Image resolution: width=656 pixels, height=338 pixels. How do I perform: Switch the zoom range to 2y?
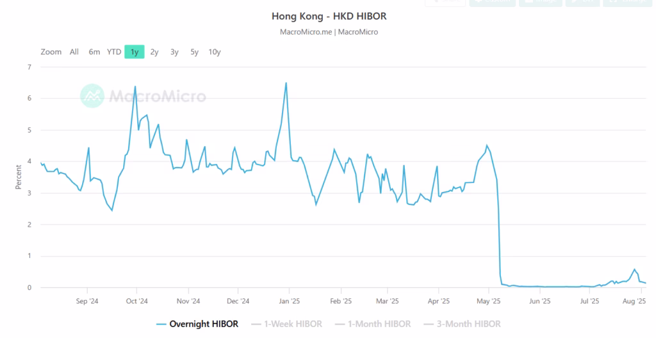[154, 52]
